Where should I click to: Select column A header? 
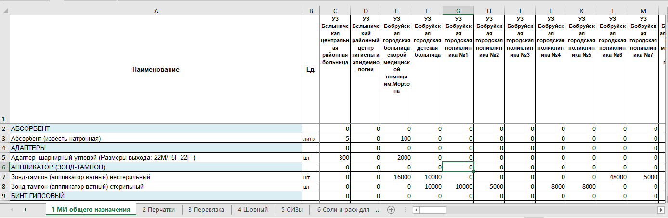pyautogui.click(x=156, y=11)
